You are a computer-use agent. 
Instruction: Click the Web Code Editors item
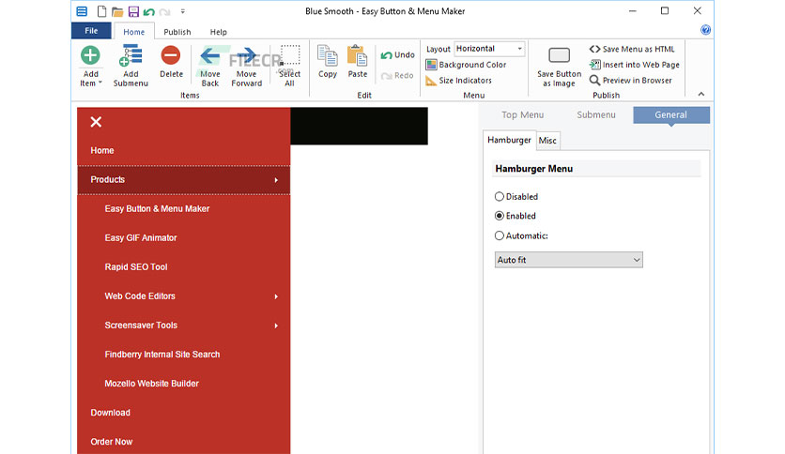[140, 296]
